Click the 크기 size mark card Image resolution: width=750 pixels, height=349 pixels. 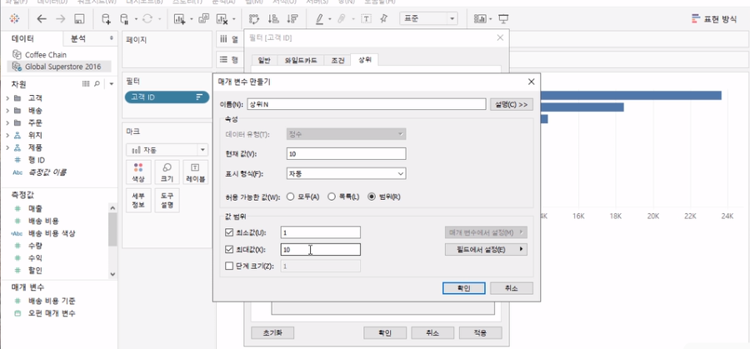167,172
